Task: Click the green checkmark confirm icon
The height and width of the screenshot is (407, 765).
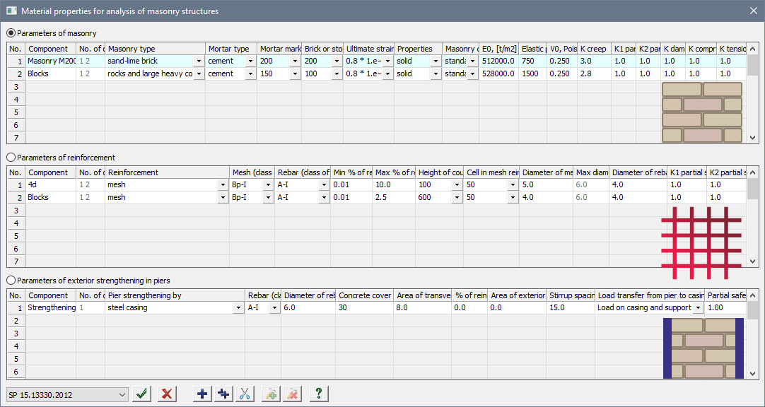Action: click(143, 394)
